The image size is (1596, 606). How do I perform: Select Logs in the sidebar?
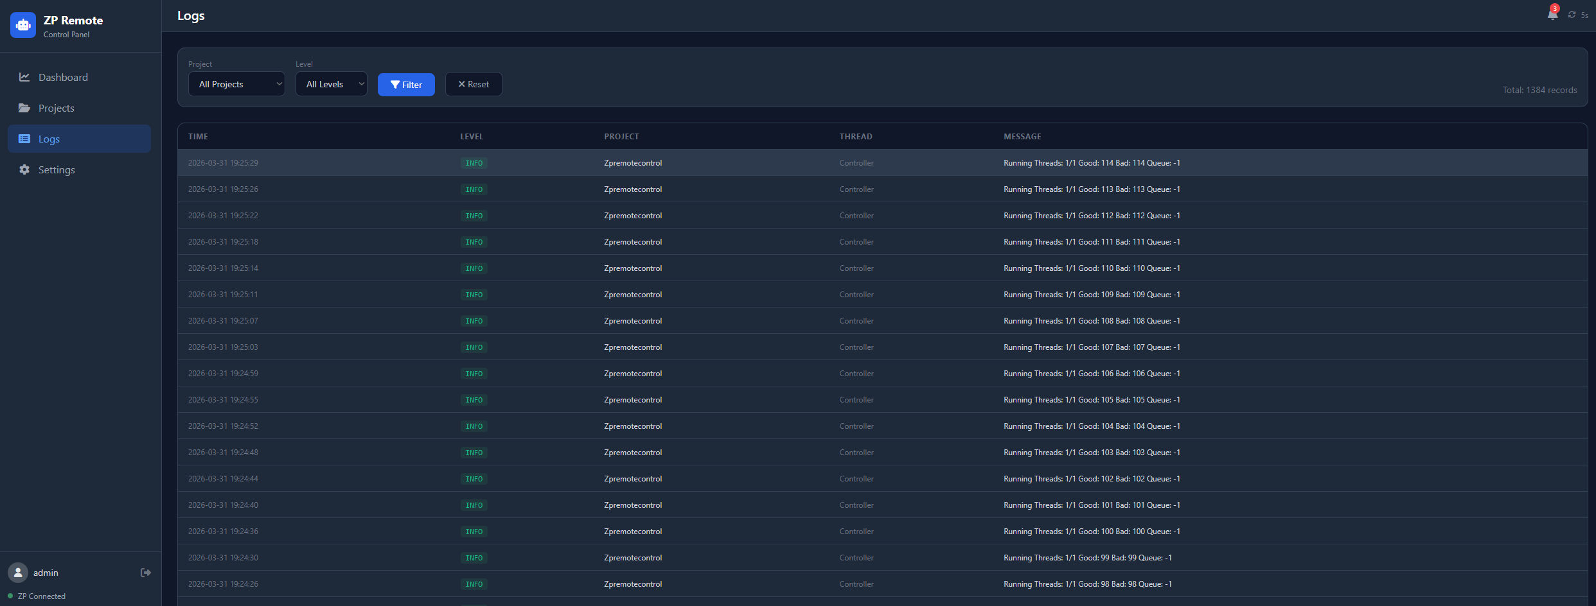tap(80, 139)
